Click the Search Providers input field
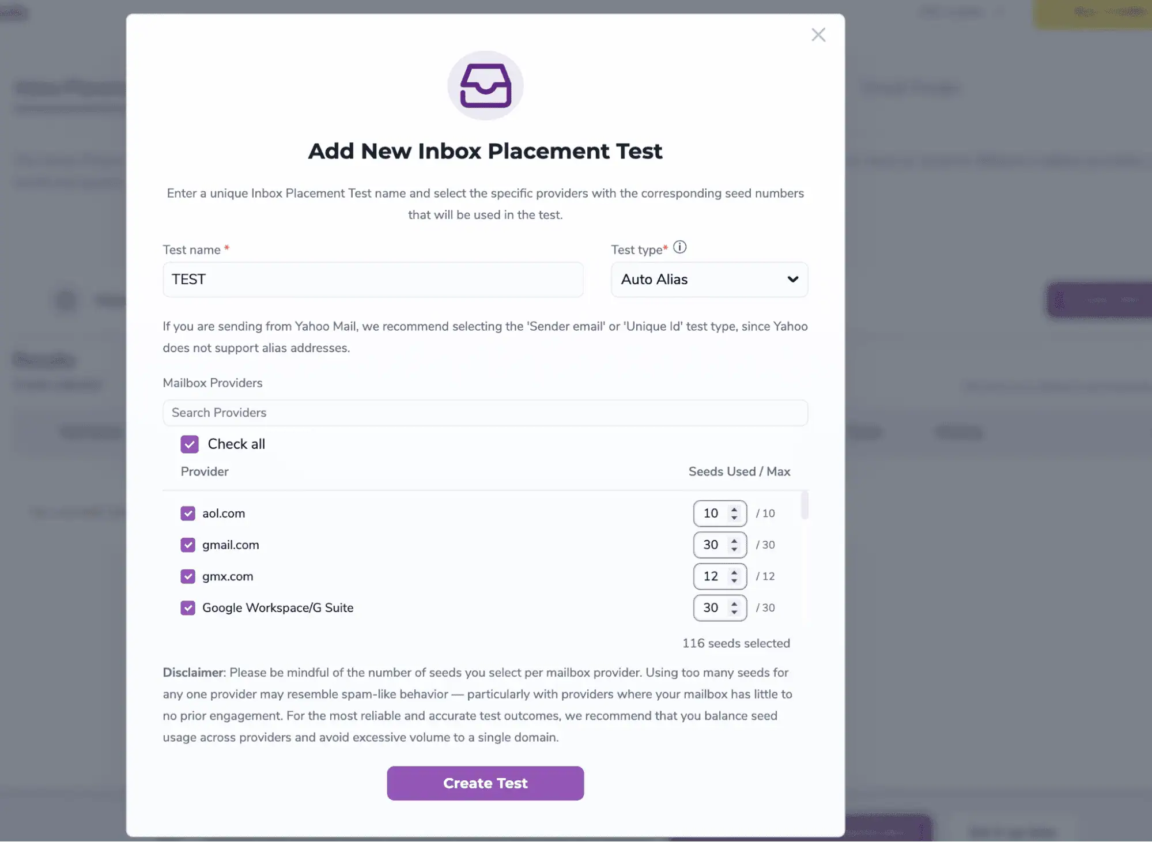This screenshot has width=1152, height=842. pyautogui.click(x=485, y=413)
